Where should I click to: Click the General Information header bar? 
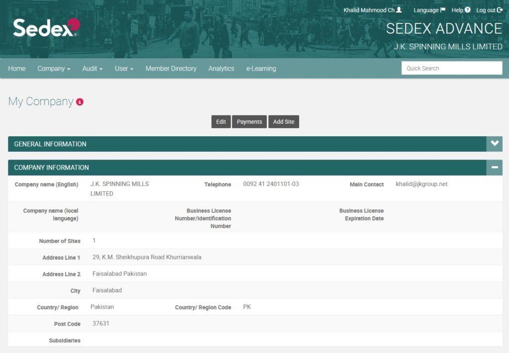click(x=255, y=144)
